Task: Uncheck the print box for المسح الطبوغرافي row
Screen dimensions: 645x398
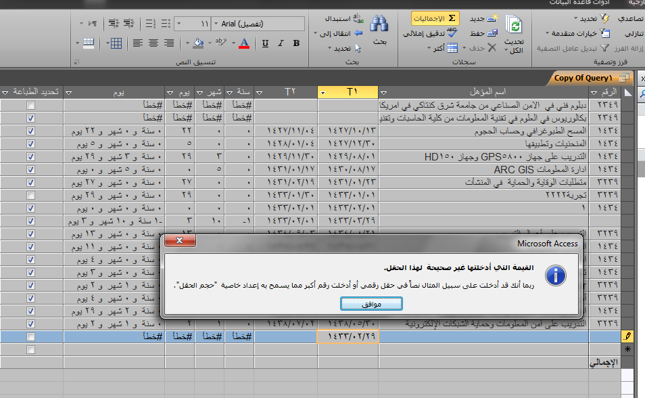Action: click(30, 131)
